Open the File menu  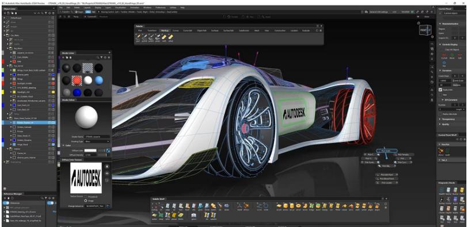(61, 7)
